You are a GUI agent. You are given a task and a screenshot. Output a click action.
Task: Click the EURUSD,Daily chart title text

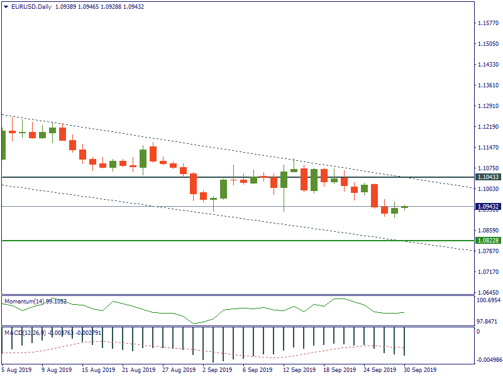(x=32, y=7)
